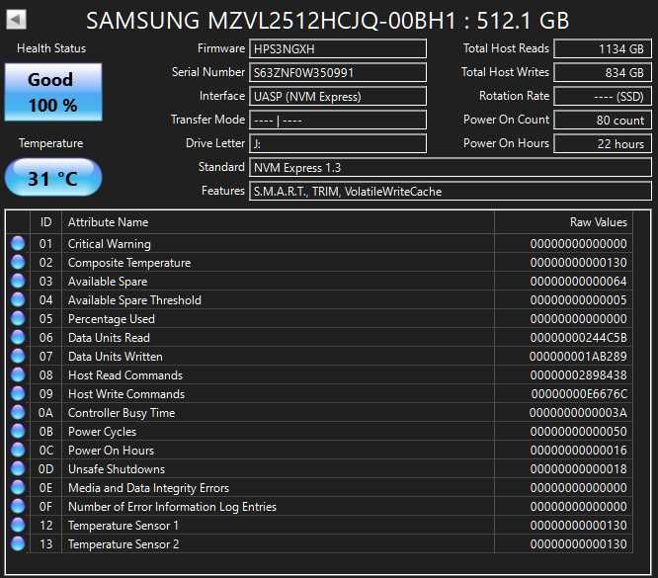This screenshot has width=658, height=578.
Task: Select the Temperature Sensor 2 attribute name
Action: (x=123, y=544)
